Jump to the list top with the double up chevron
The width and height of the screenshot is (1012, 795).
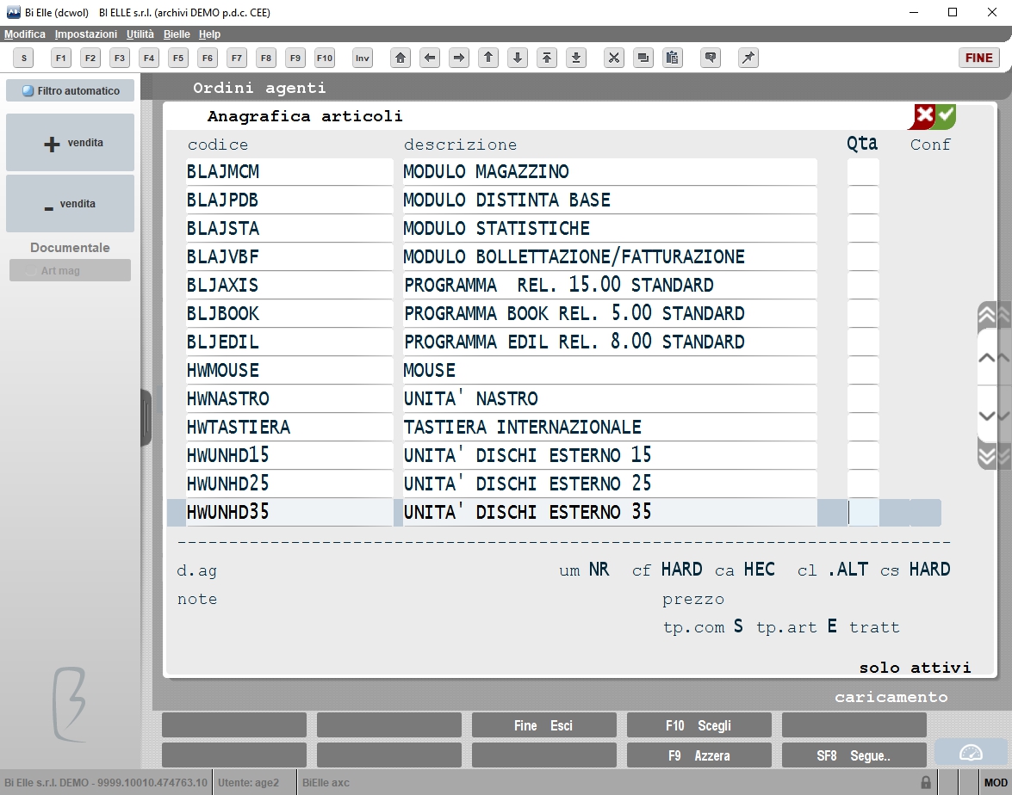[x=987, y=315]
